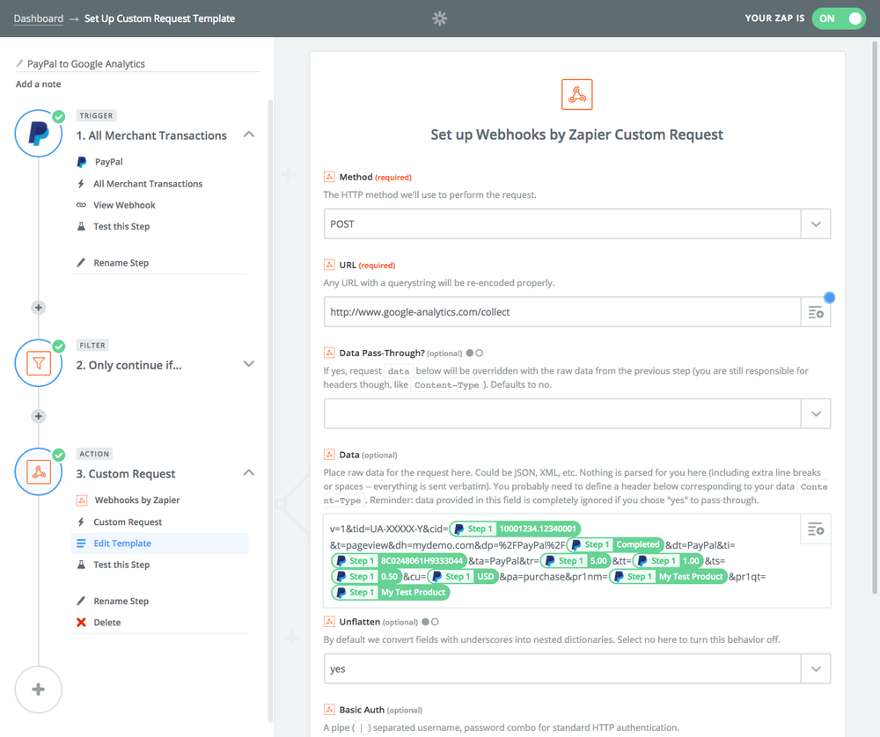Collapse the All Merchant Transactions step
This screenshot has height=737, width=880.
pyautogui.click(x=249, y=135)
